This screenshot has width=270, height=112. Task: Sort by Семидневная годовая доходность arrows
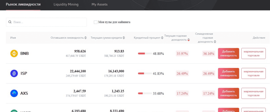tap(215, 42)
